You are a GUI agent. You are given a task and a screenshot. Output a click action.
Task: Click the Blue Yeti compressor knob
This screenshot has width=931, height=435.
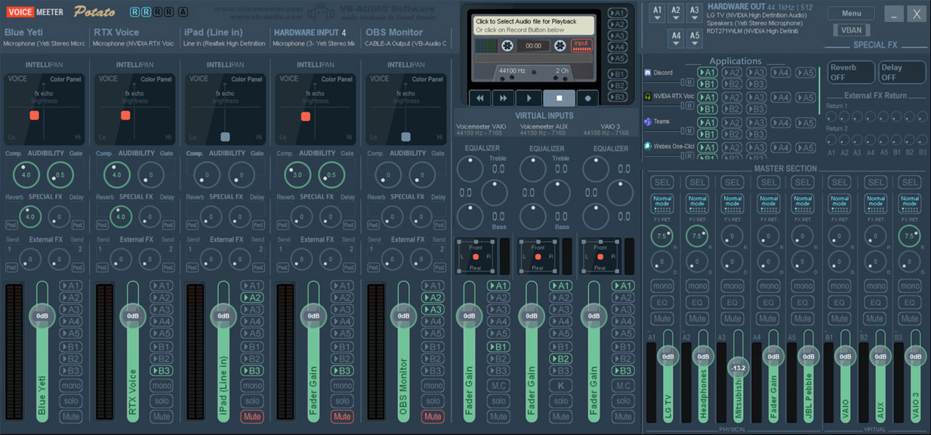(x=26, y=174)
